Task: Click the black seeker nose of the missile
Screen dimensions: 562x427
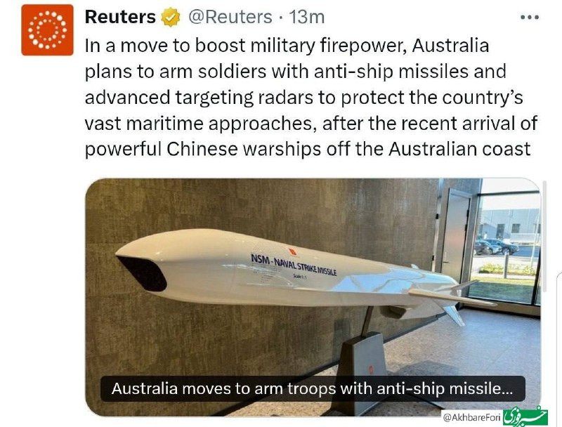Action: (x=142, y=272)
